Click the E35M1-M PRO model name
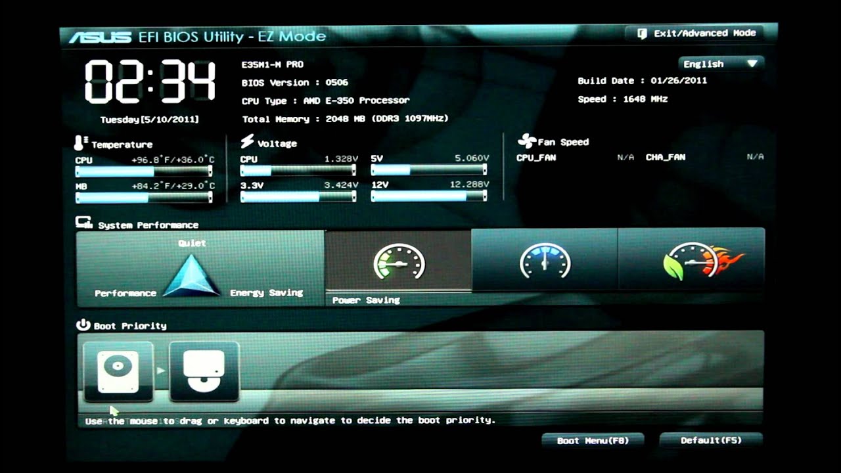 coord(273,64)
